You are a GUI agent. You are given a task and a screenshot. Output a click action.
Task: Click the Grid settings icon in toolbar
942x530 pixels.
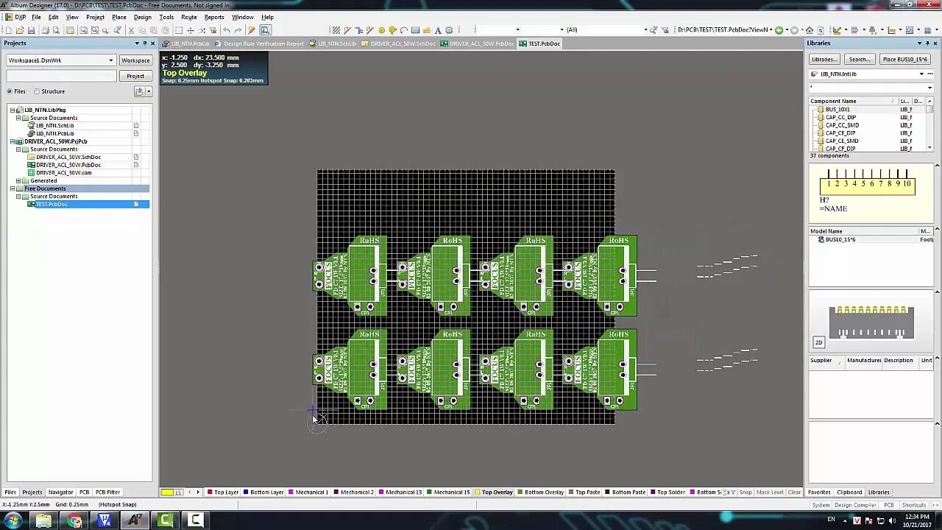point(927,30)
